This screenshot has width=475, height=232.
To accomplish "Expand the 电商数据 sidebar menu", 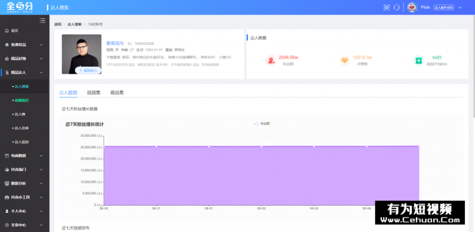I will [24, 155].
